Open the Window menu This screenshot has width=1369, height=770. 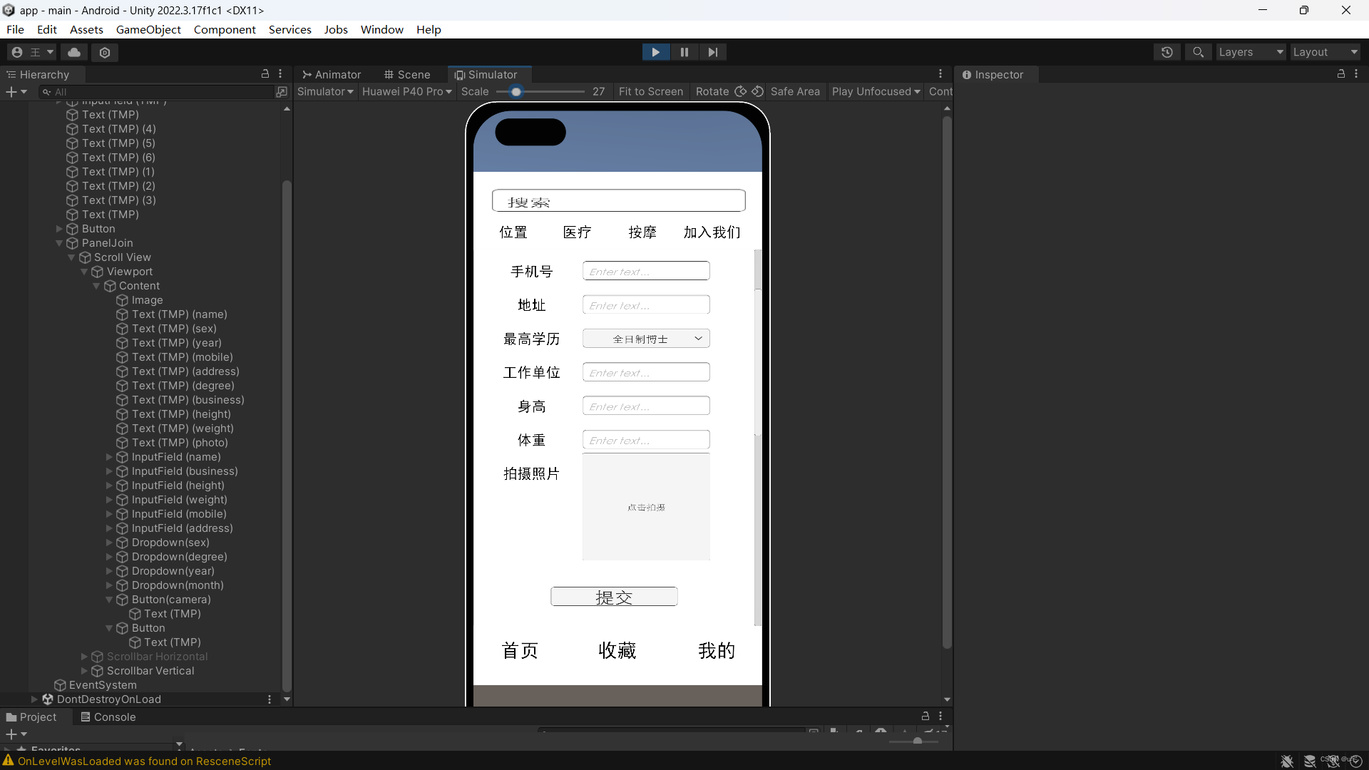tap(382, 29)
